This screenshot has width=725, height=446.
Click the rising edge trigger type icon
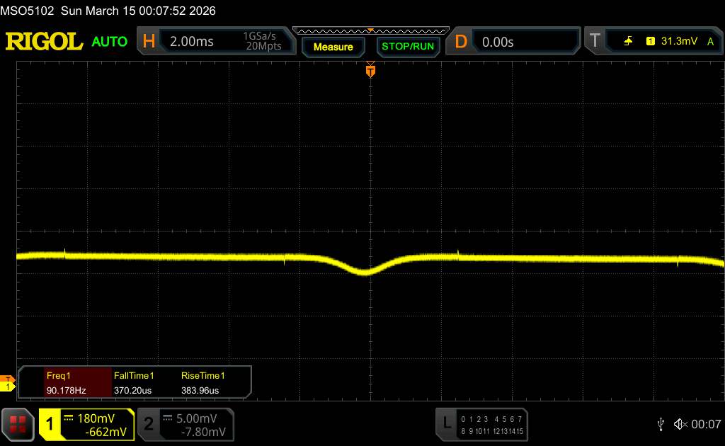click(628, 42)
